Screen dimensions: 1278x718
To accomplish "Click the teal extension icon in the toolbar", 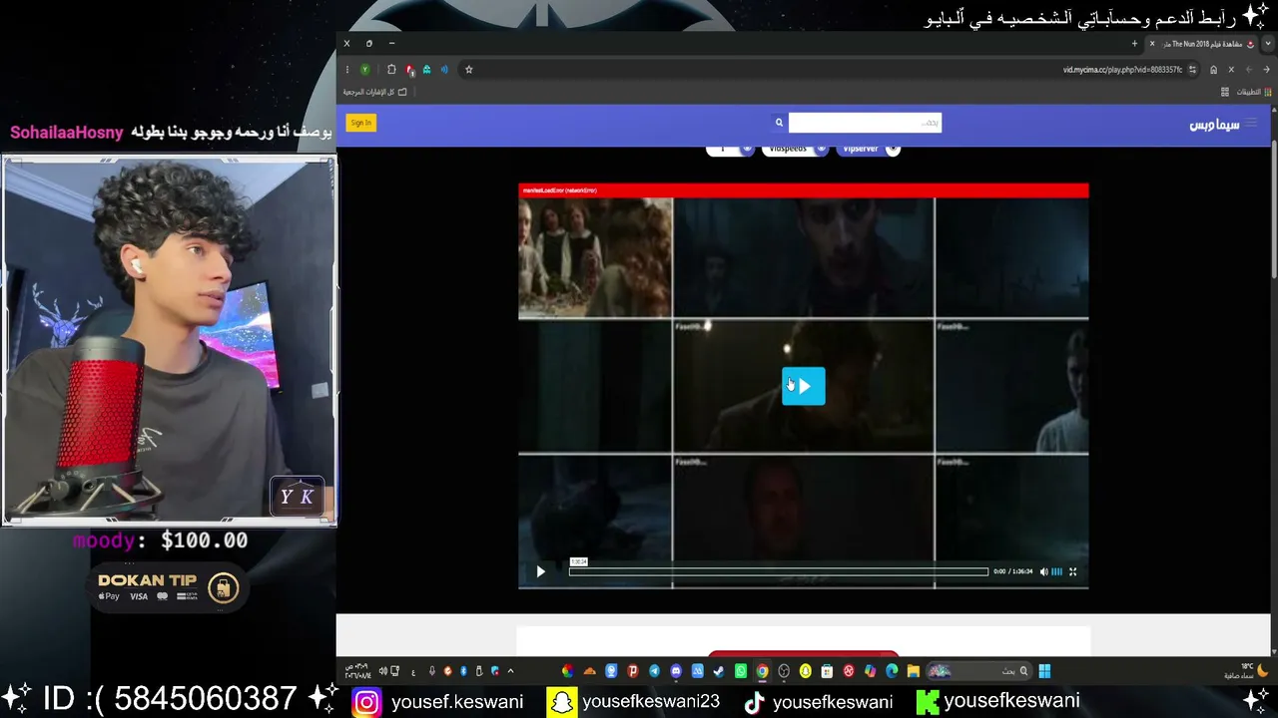I will 426,70.
